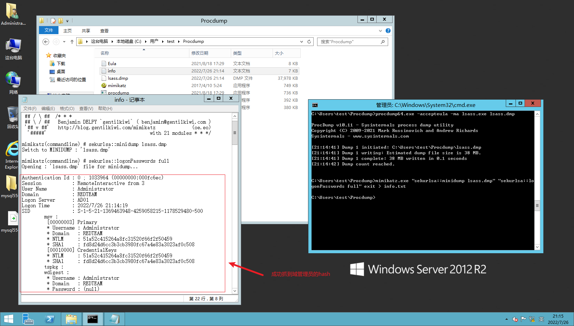The height and width of the screenshot is (326, 574).
Task: Expand the Explorer ribbon chevron
Action: 380,31
